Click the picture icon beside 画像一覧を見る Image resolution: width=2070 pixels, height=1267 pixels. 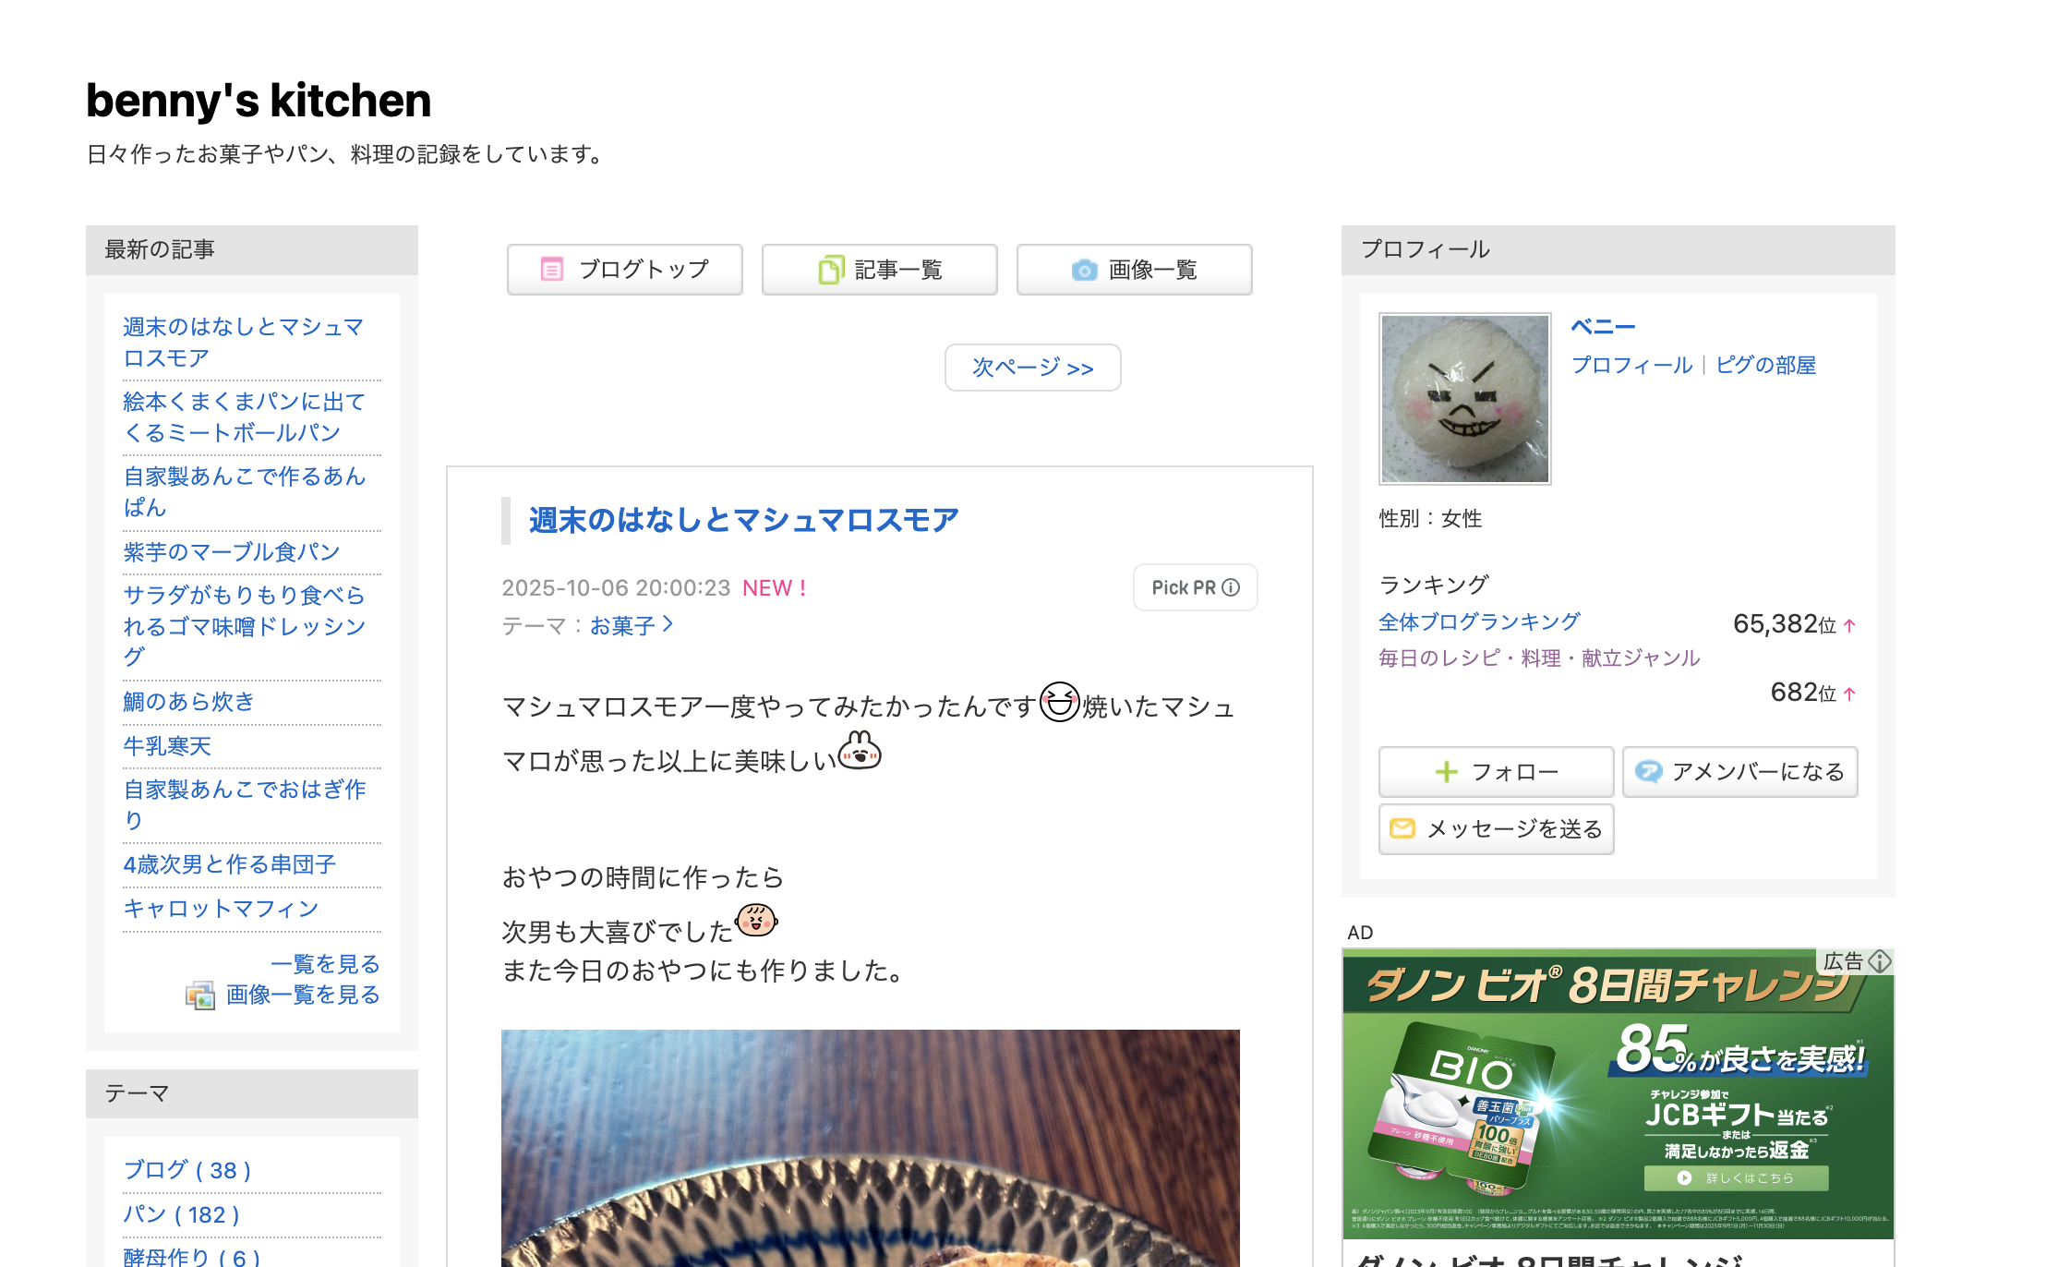point(199,995)
